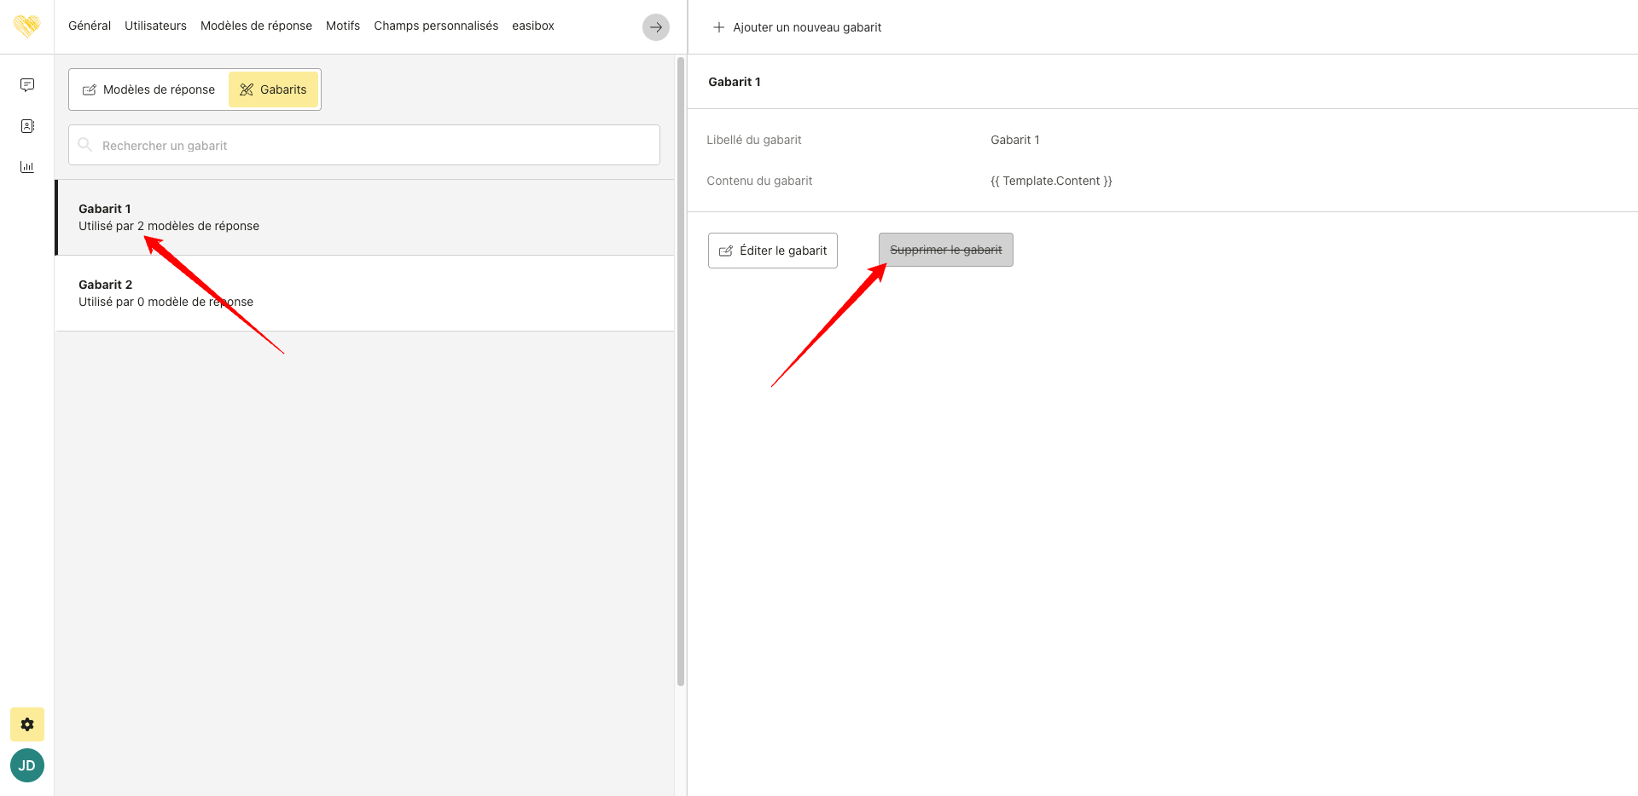The width and height of the screenshot is (1638, 796).
Task: Click the plus icon to add gabarit
Action: 718,27
